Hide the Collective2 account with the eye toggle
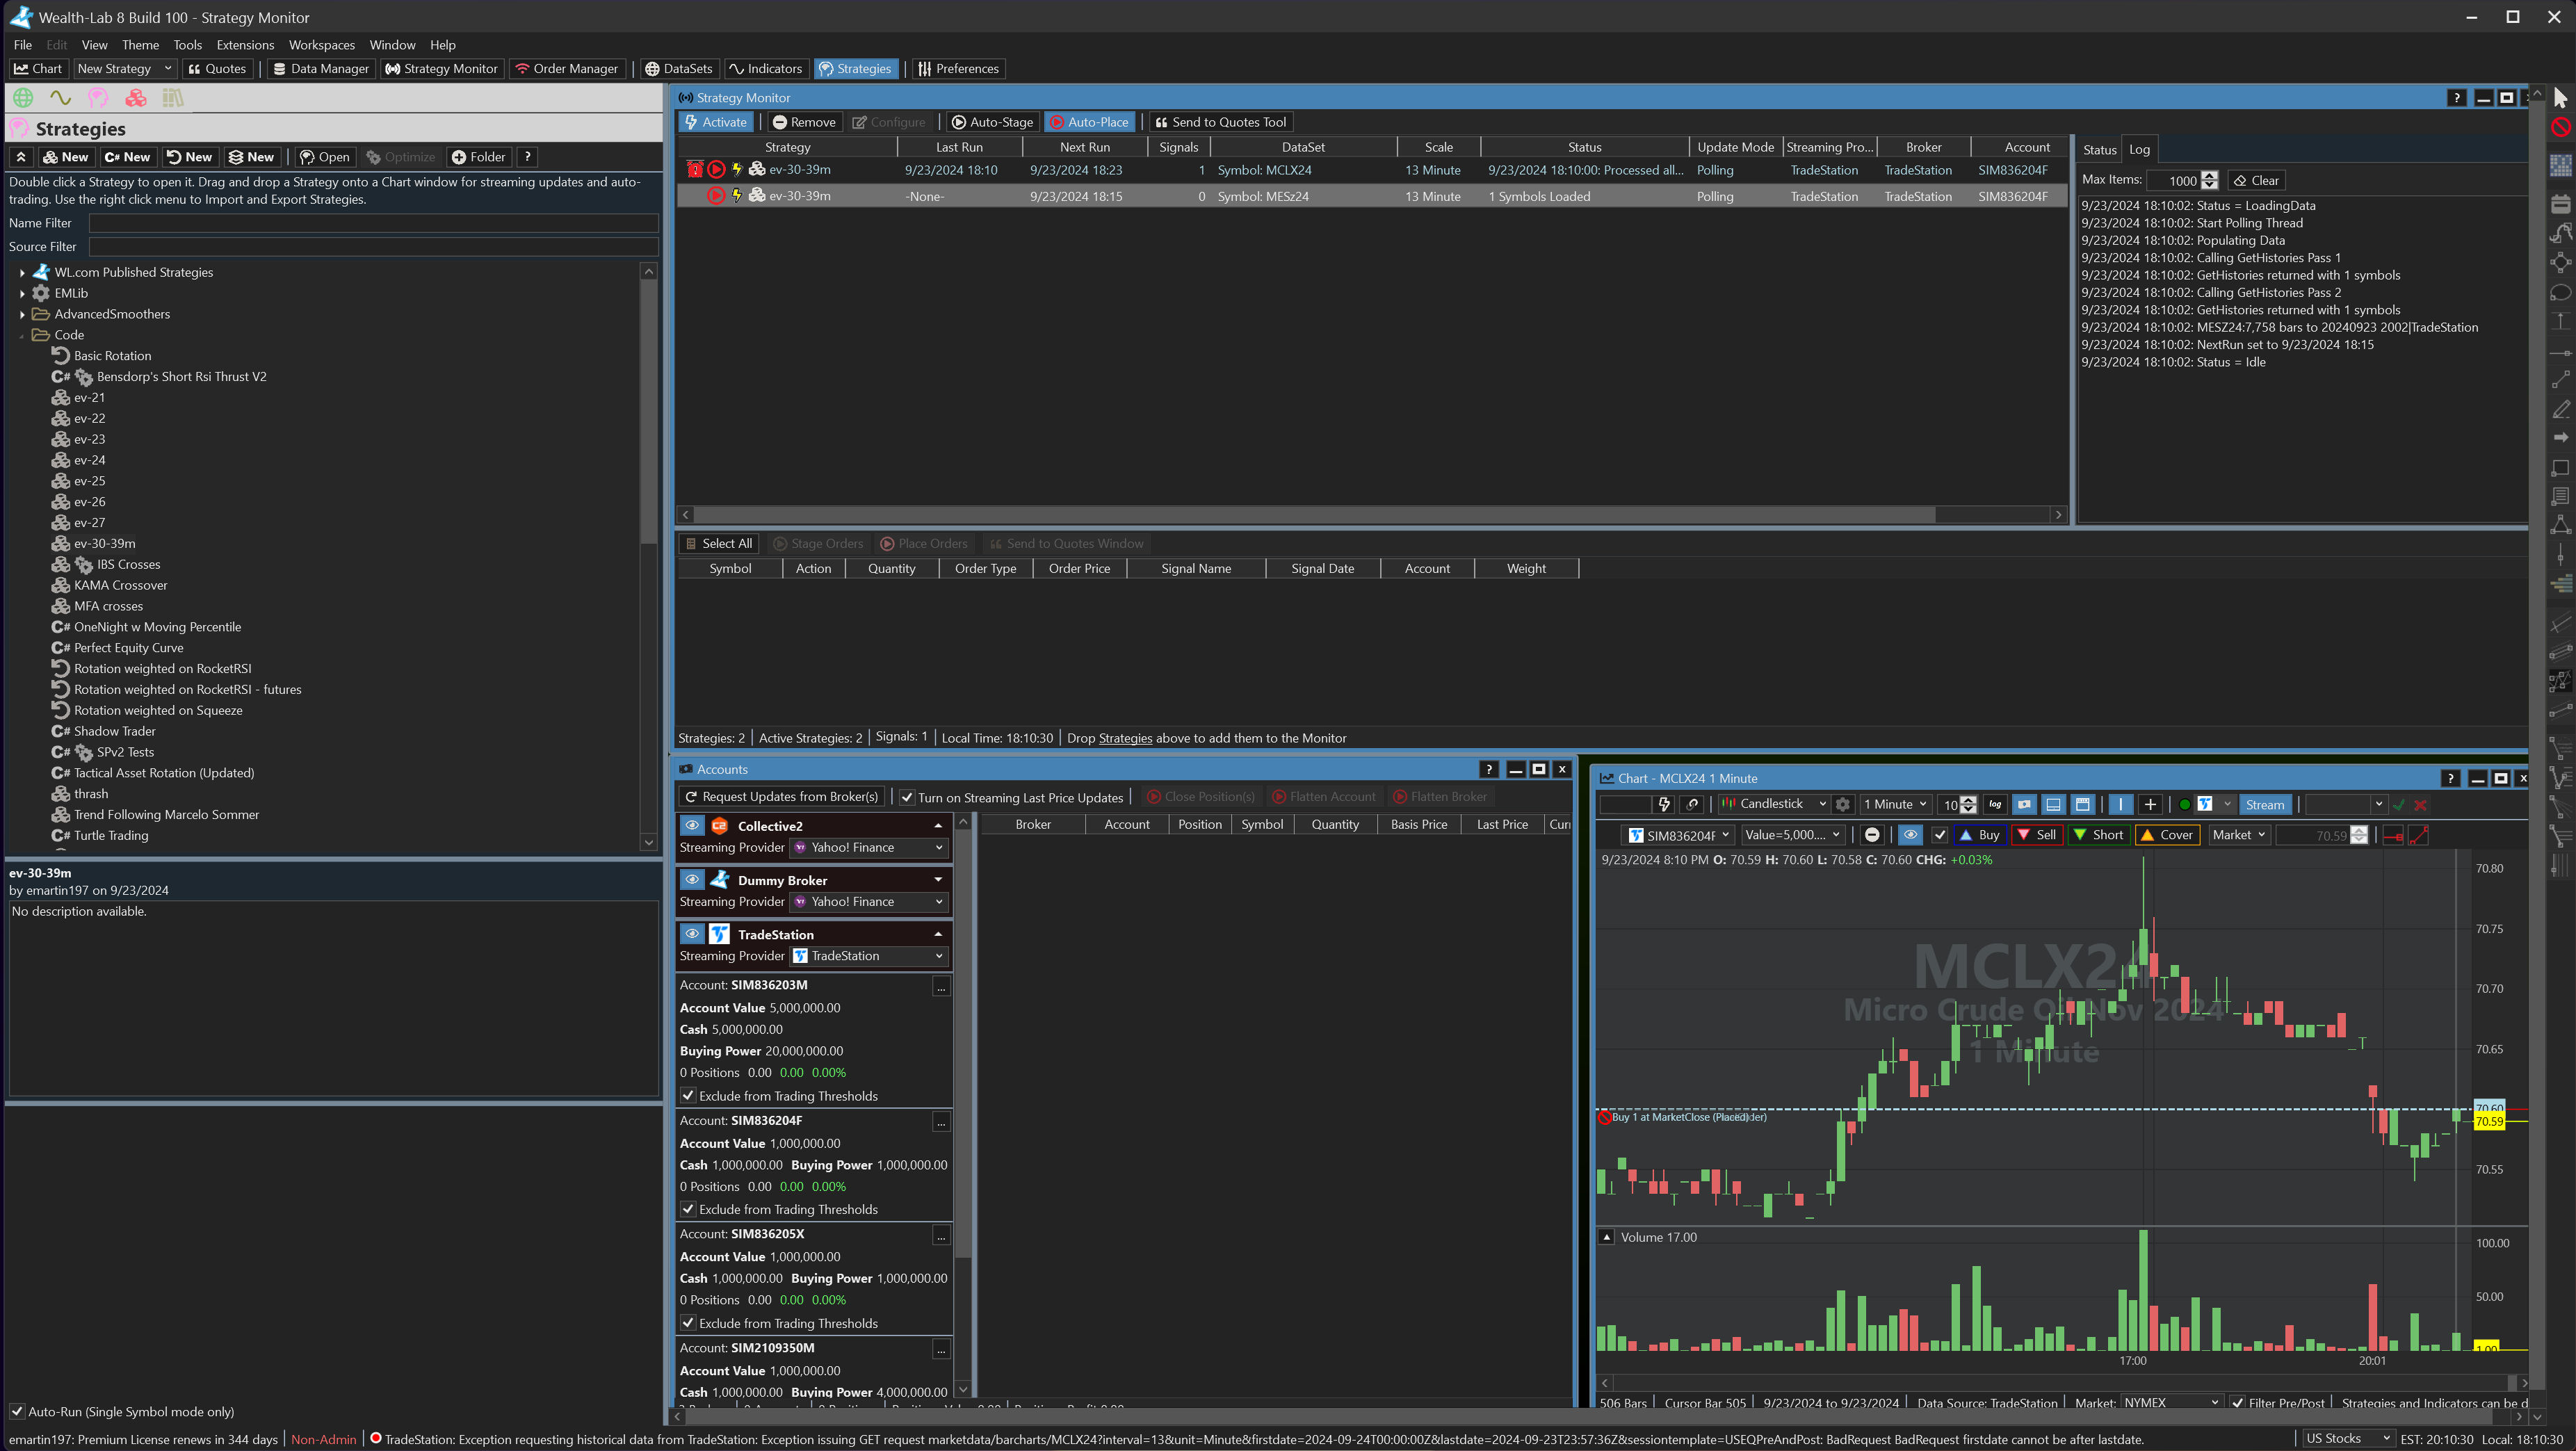 [692, 825]
